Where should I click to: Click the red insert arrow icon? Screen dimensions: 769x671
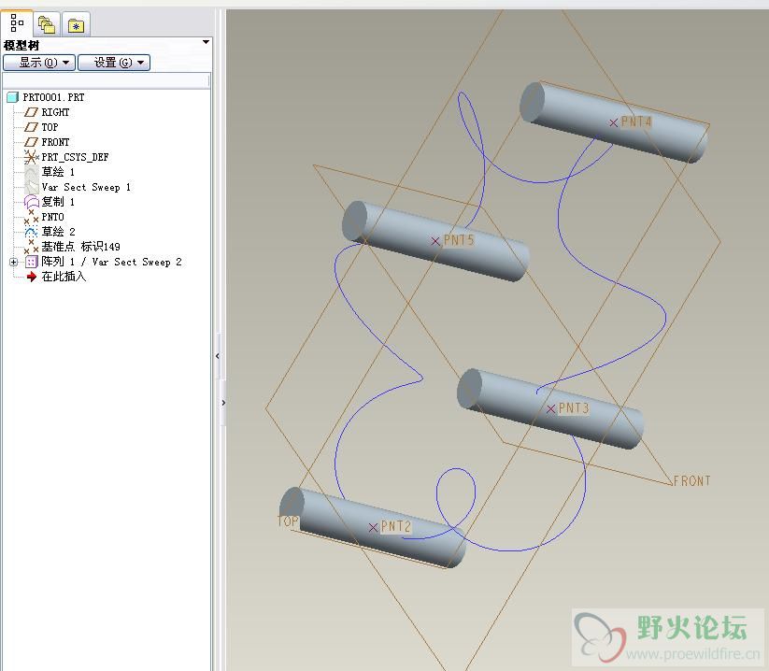pyautogui.click(x=32, y=278)
